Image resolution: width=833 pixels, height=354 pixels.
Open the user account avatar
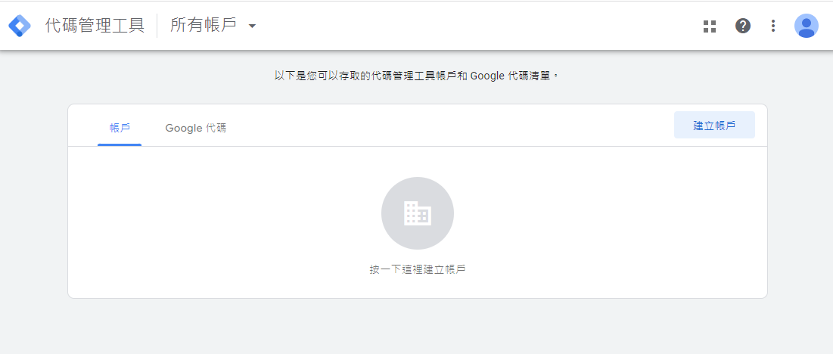806,26
